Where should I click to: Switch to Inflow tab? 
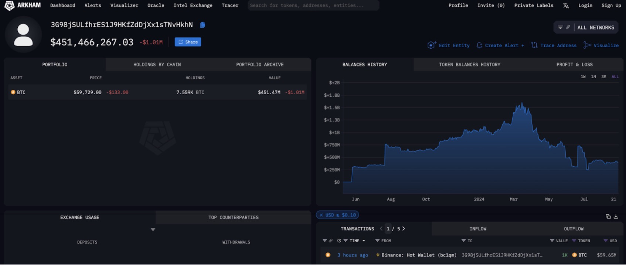(x=478, y=229)
